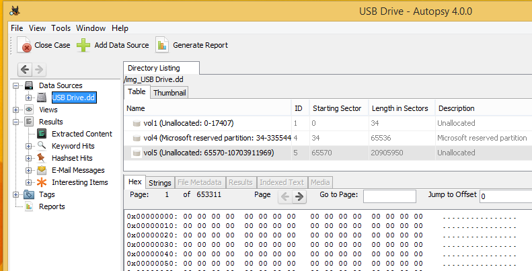Select the vol4 Microsoft reserved partition row
532x271 pixels.
328,138
